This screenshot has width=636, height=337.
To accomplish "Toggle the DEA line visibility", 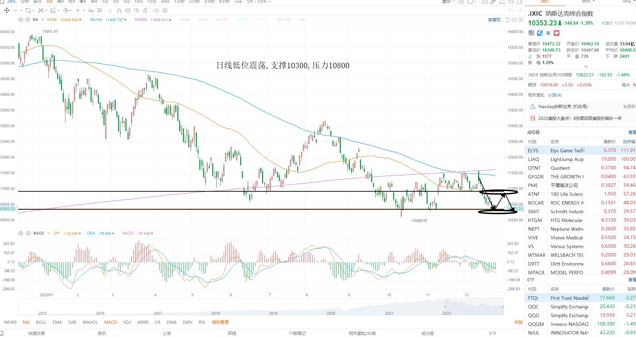I will click(101, 233).
